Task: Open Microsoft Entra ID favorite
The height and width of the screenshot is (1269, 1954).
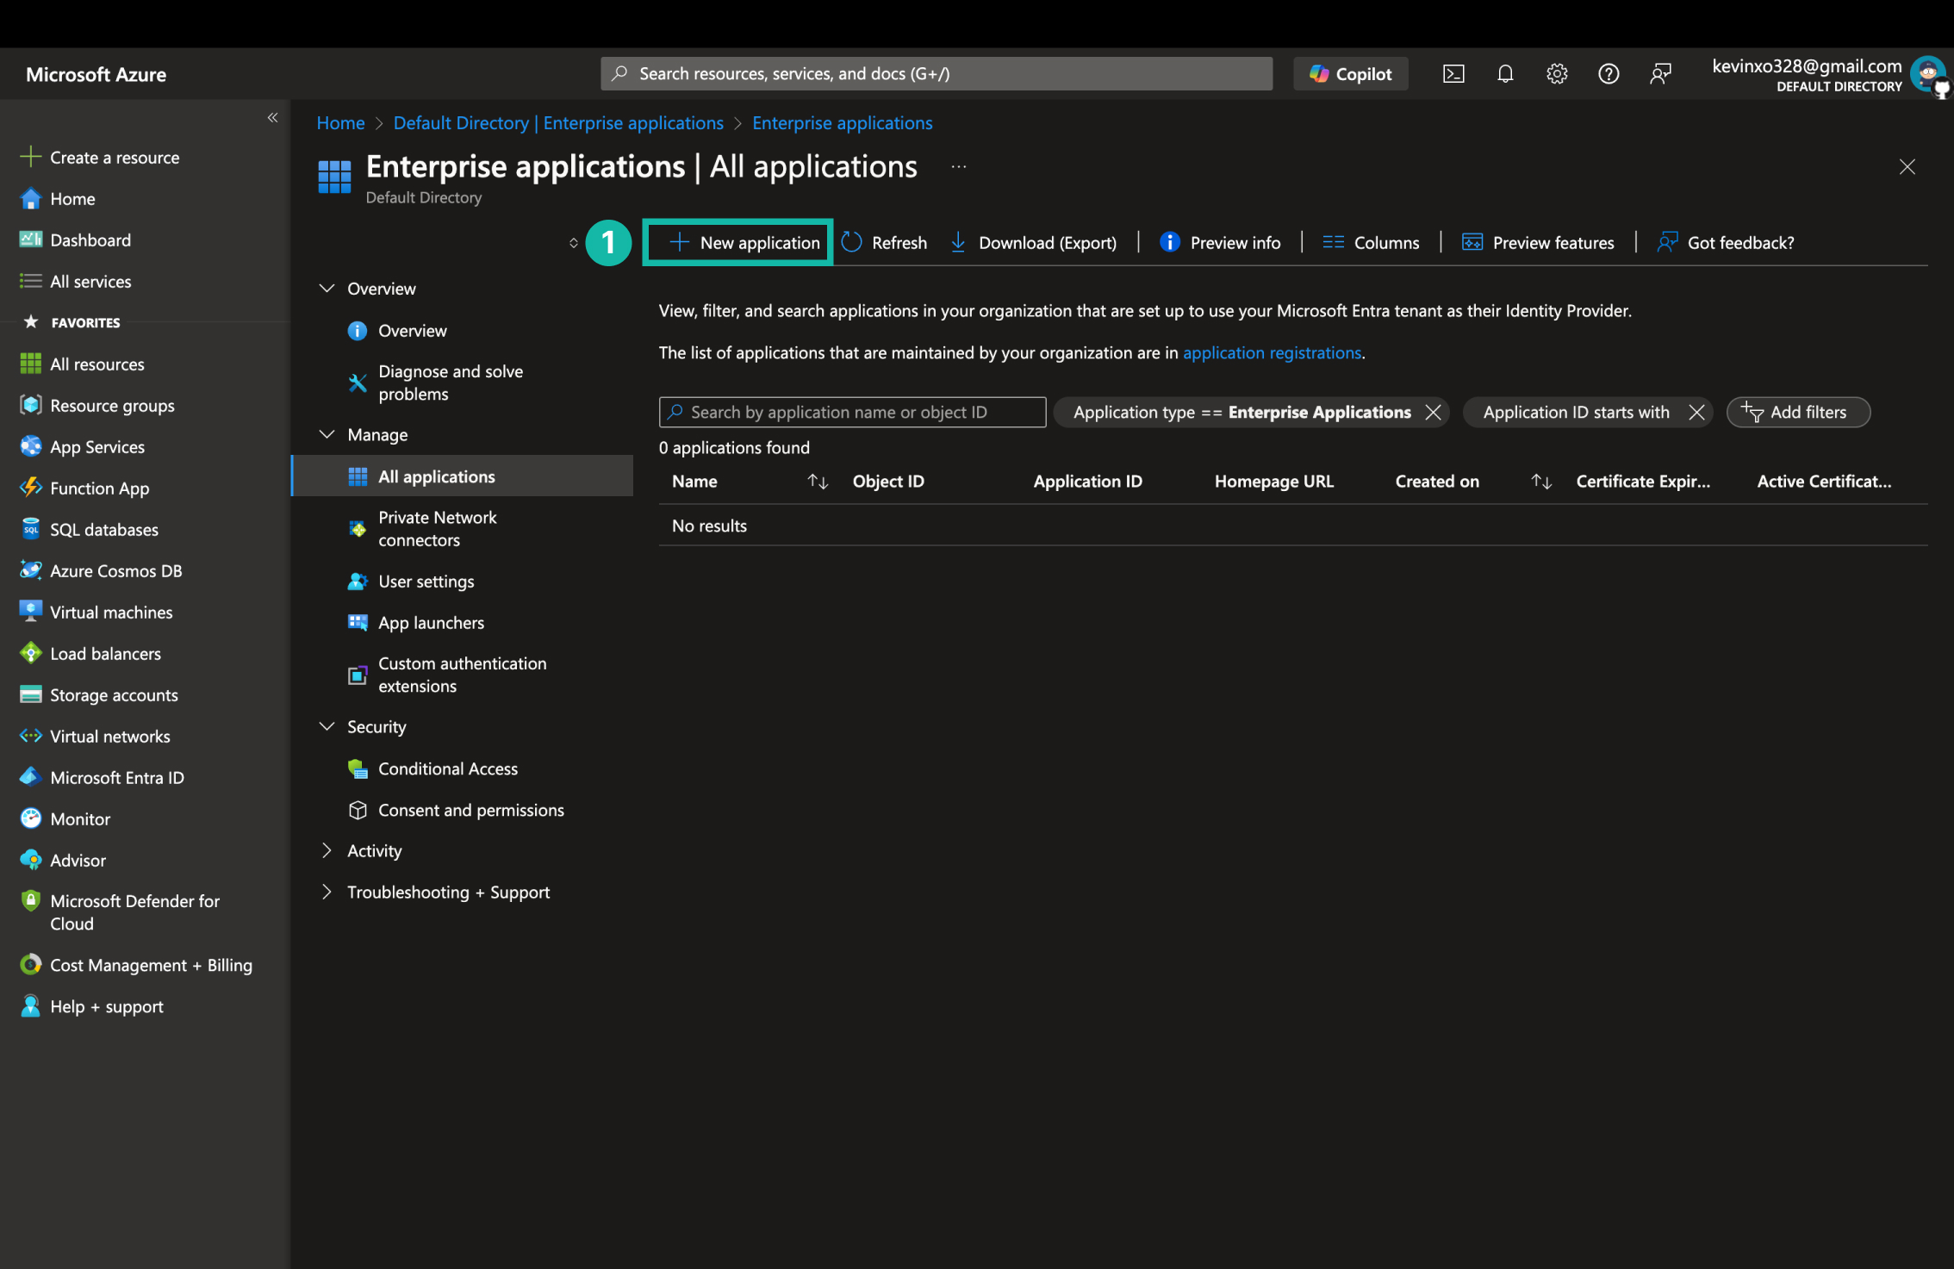Action: point(103,777)
